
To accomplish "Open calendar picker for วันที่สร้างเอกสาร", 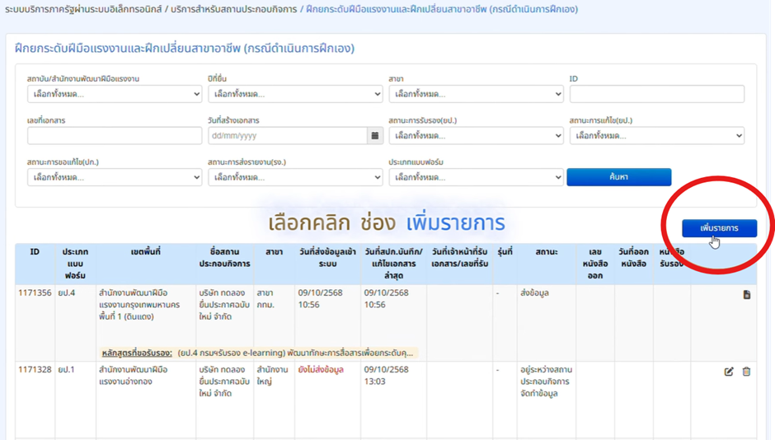I will (375, 135).
